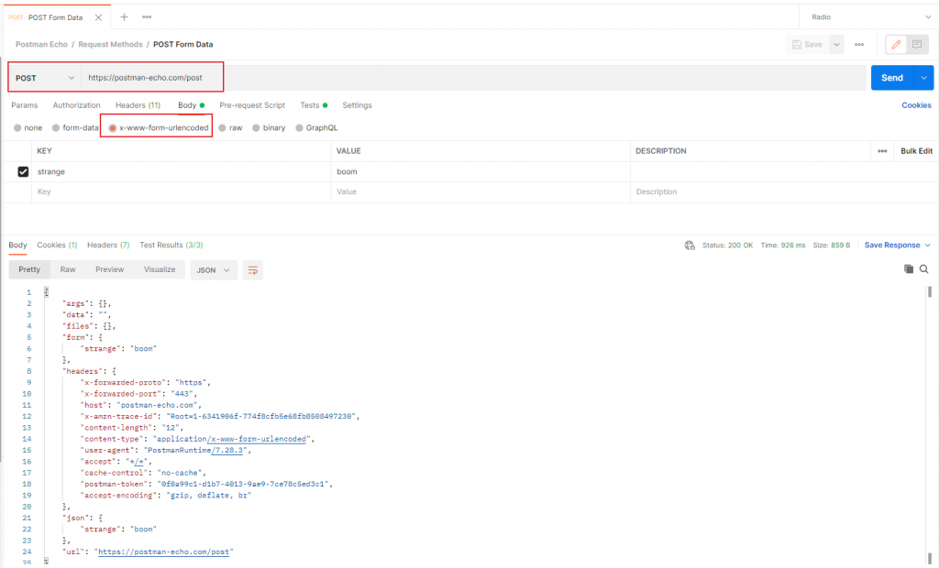
Task: Select the Visualize view
Action: 160,270
